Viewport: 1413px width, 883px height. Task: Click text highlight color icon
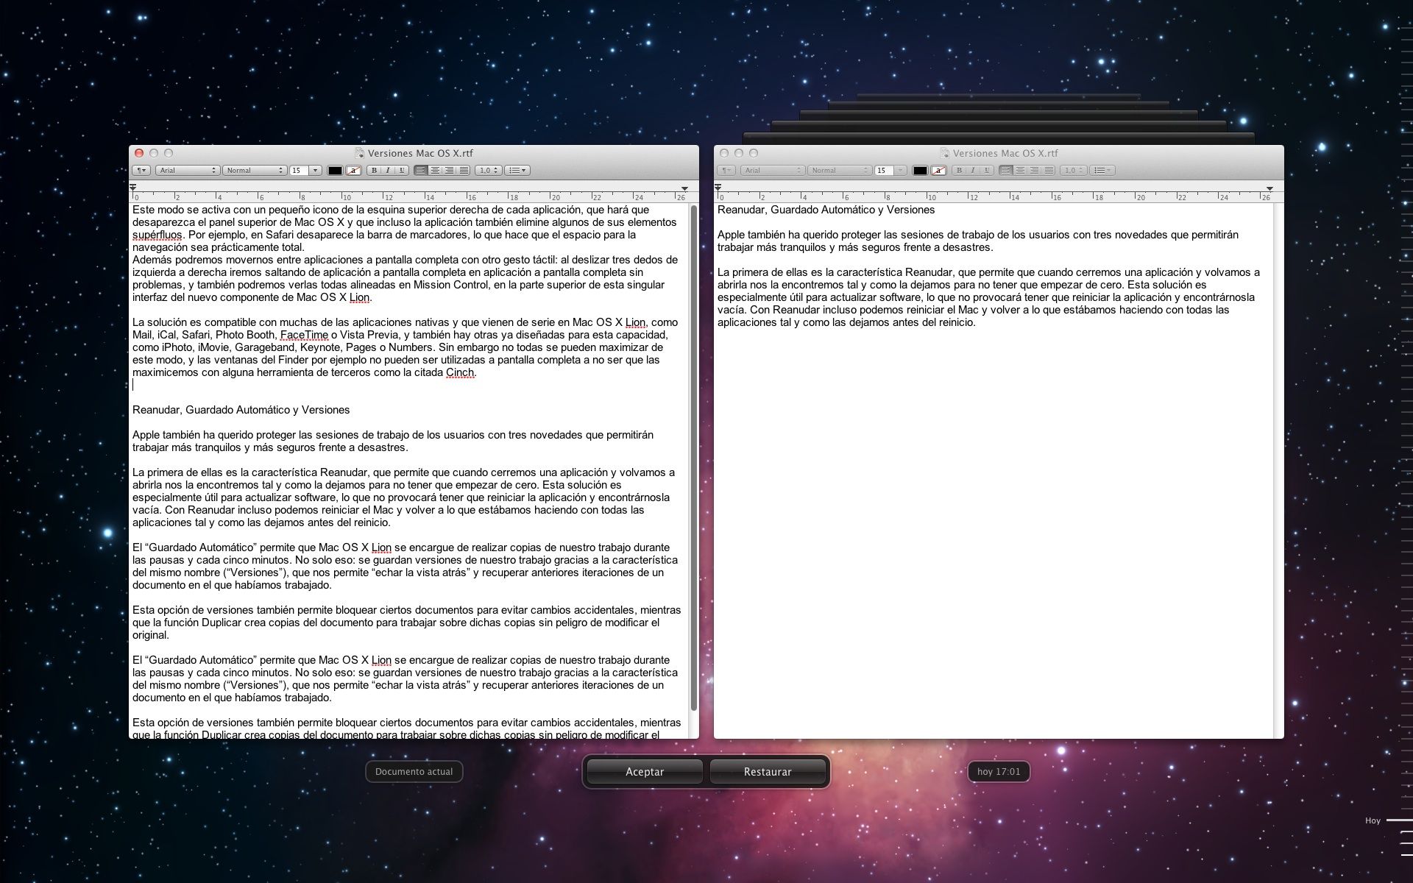[x=353, y=171]
